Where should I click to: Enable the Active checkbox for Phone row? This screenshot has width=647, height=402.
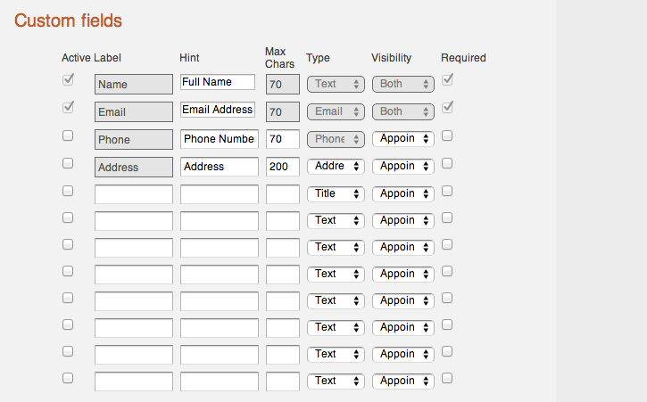68,135
